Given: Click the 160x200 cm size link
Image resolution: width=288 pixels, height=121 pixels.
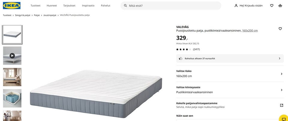Looking at the screenshot, I should [250, 30].
